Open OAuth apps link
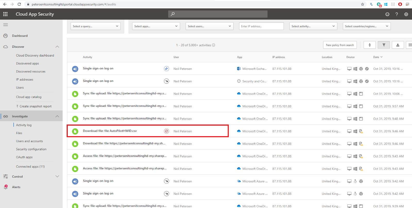 [24, 157]
